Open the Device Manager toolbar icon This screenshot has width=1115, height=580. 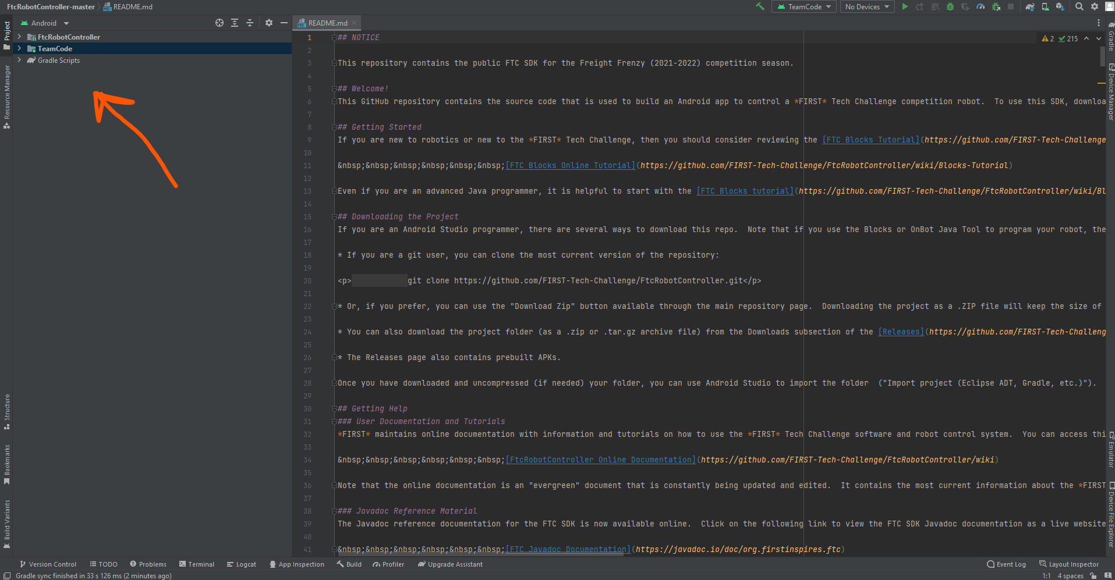(1045, 6)
